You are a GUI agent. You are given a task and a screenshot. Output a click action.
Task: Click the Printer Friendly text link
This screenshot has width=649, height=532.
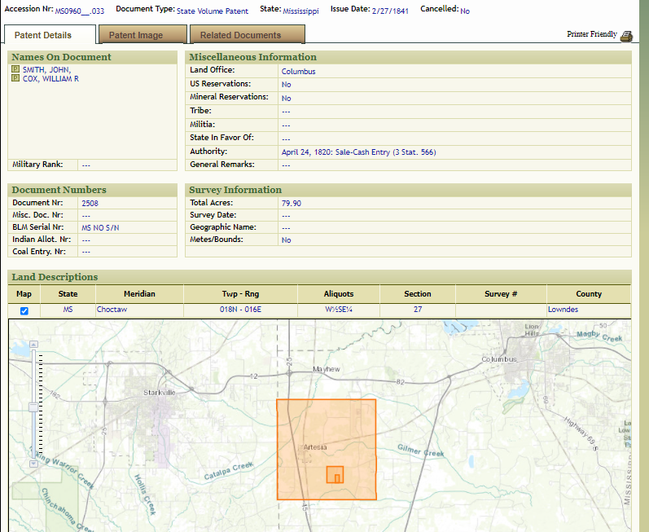point(592,35)
